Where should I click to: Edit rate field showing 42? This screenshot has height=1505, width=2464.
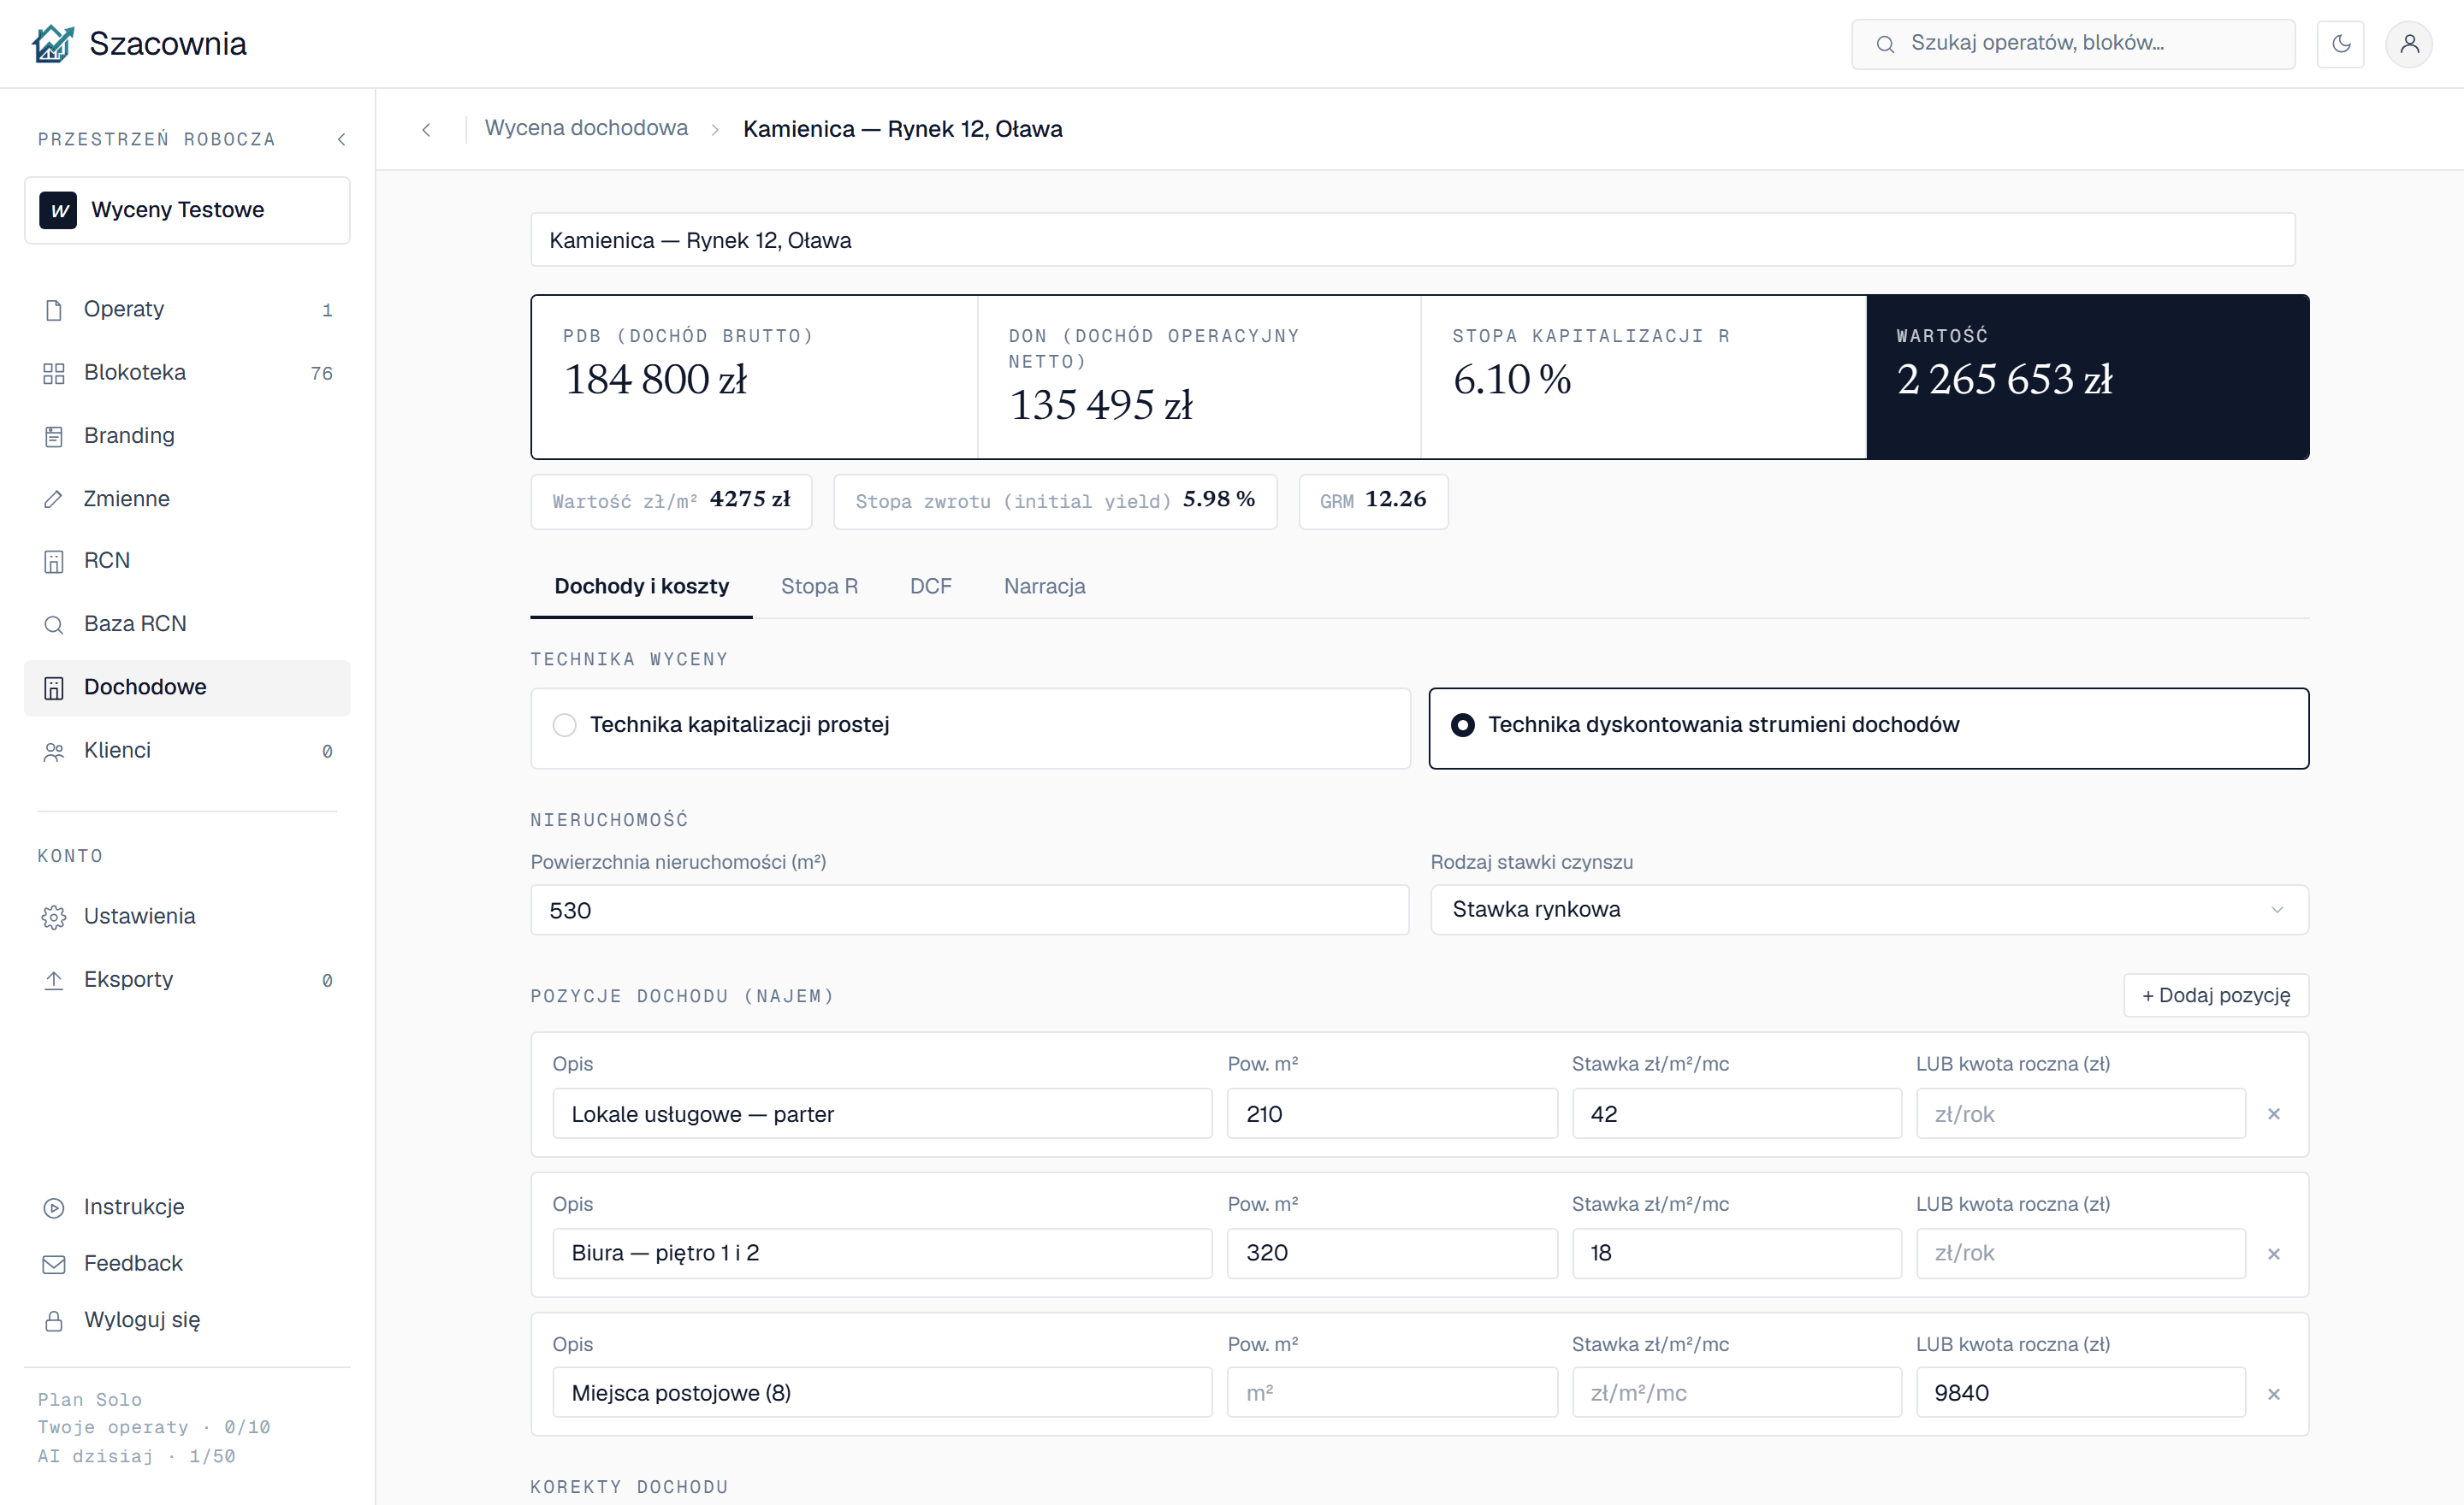click(1736, 1113)
